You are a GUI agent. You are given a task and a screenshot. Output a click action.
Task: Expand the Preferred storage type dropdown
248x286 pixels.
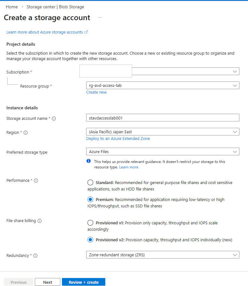pyautogui.click(x=163, y=151)
